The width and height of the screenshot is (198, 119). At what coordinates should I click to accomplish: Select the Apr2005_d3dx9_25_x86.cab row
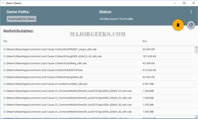coord(97,98)
